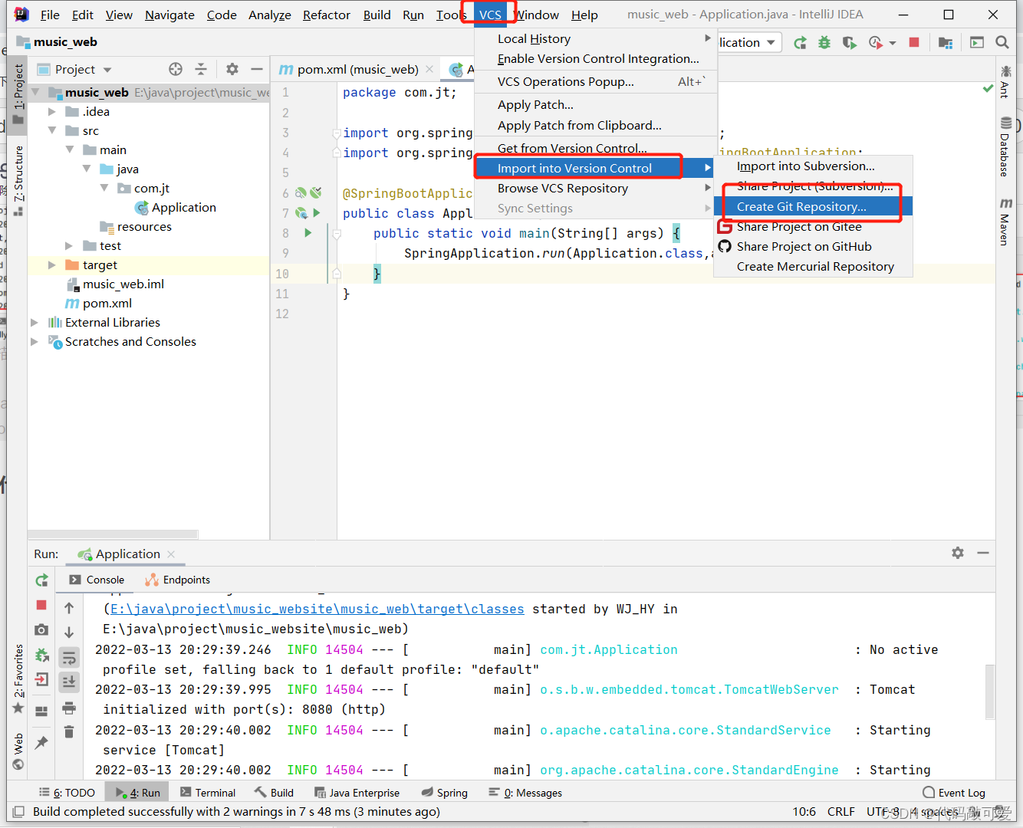This screenshot has width=1023, height=828.
Task: Toggle soft-wrap in Run console
Action: pyautogui.click(x=69, y=658)
